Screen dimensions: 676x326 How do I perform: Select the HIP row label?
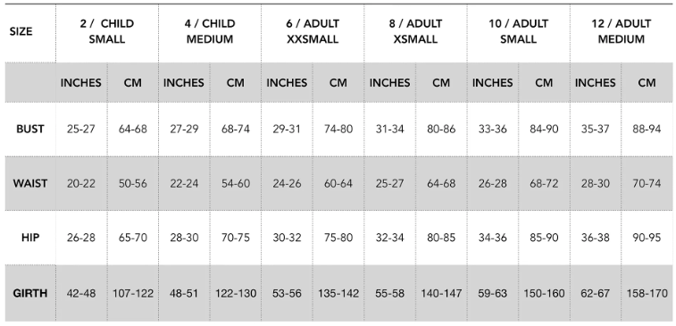click(x=30, y=238)
